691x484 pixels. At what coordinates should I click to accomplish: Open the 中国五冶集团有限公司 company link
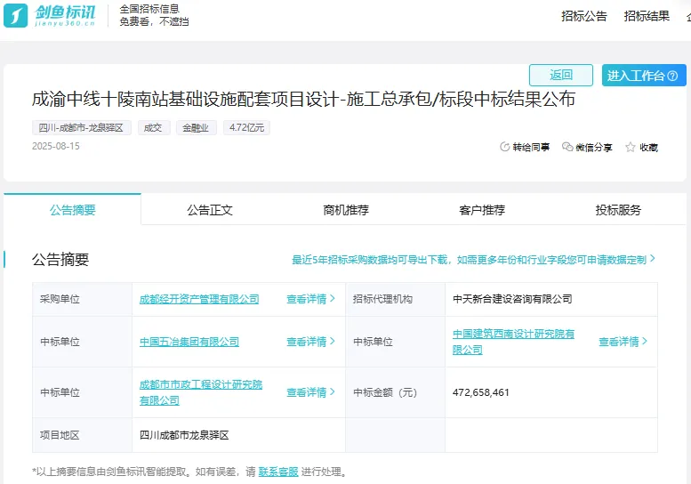[189, 342]
